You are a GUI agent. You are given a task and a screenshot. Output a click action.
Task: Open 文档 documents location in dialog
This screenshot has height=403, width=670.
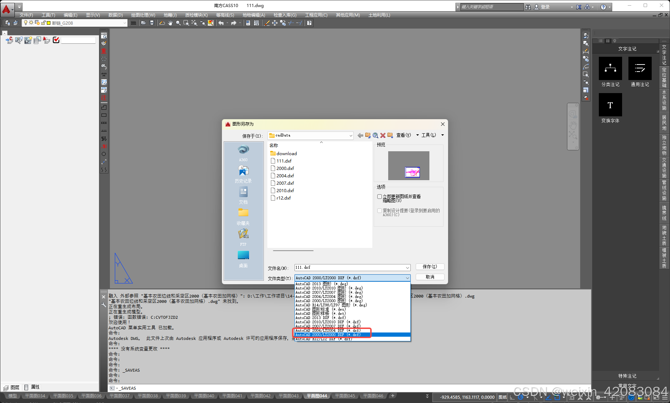pyautogui.click(x=243, y=195)
